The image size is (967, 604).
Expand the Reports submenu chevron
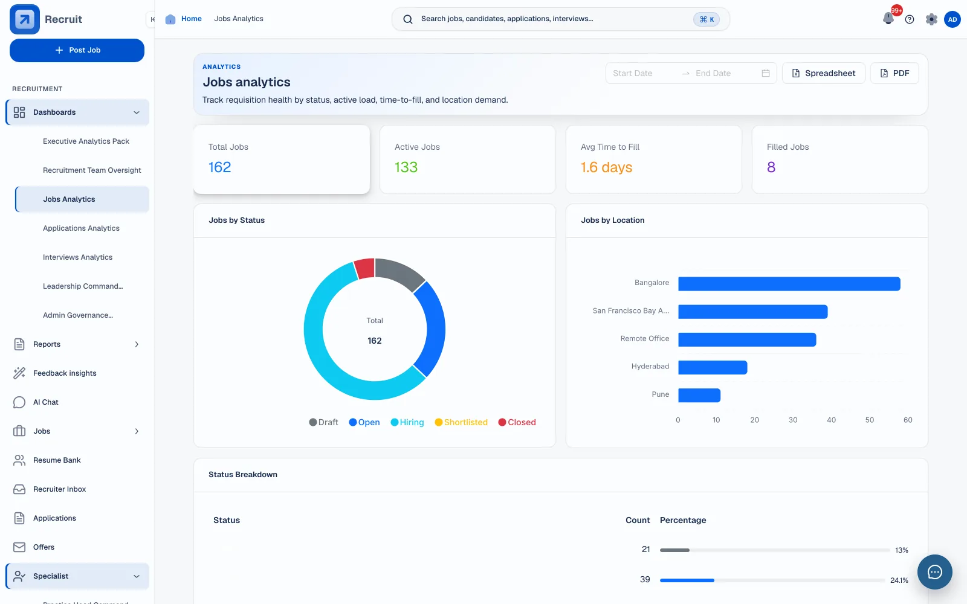point(137,344)
